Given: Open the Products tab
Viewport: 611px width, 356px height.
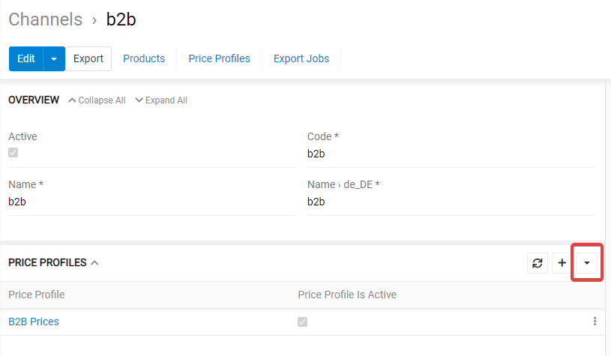Looking at the screenshot, I should [144, 58].
